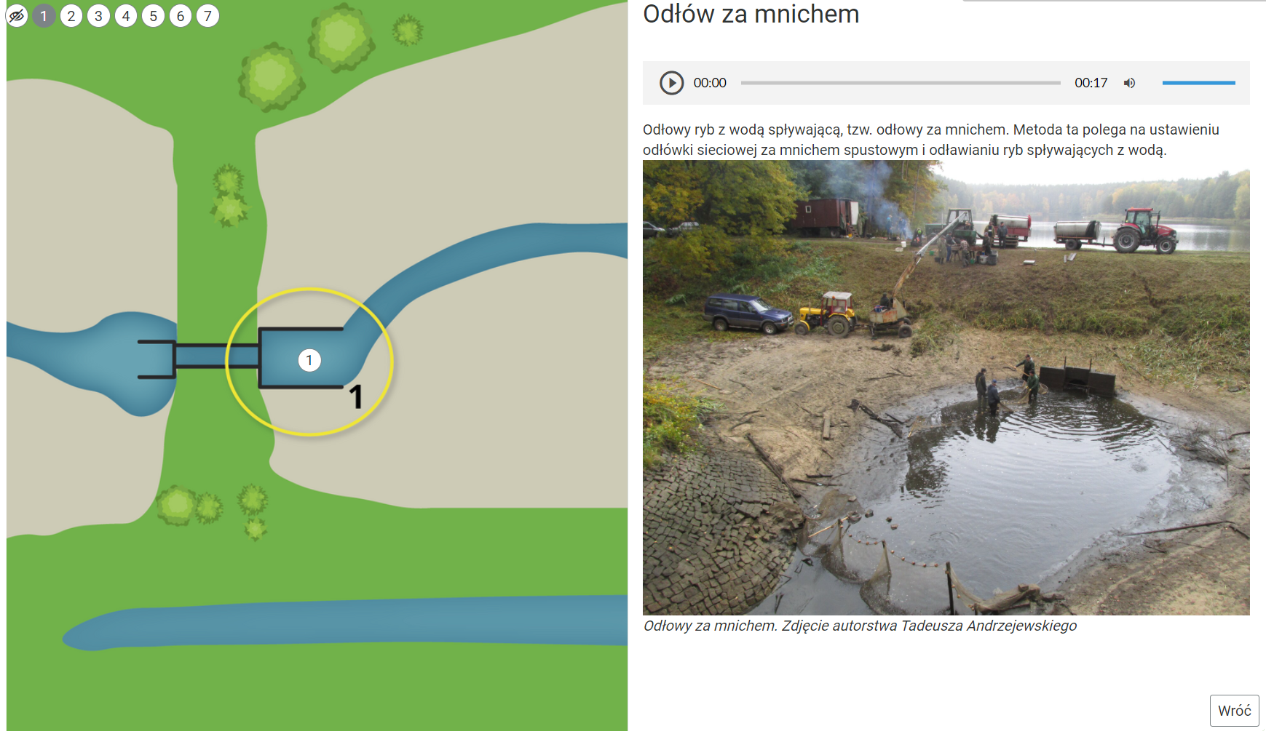Image resolution: width=1266 pixels, height=734 pixels.
Task: Select numbered point 4 in top bar
Action: pyautogui.click(x=126, y=15)
